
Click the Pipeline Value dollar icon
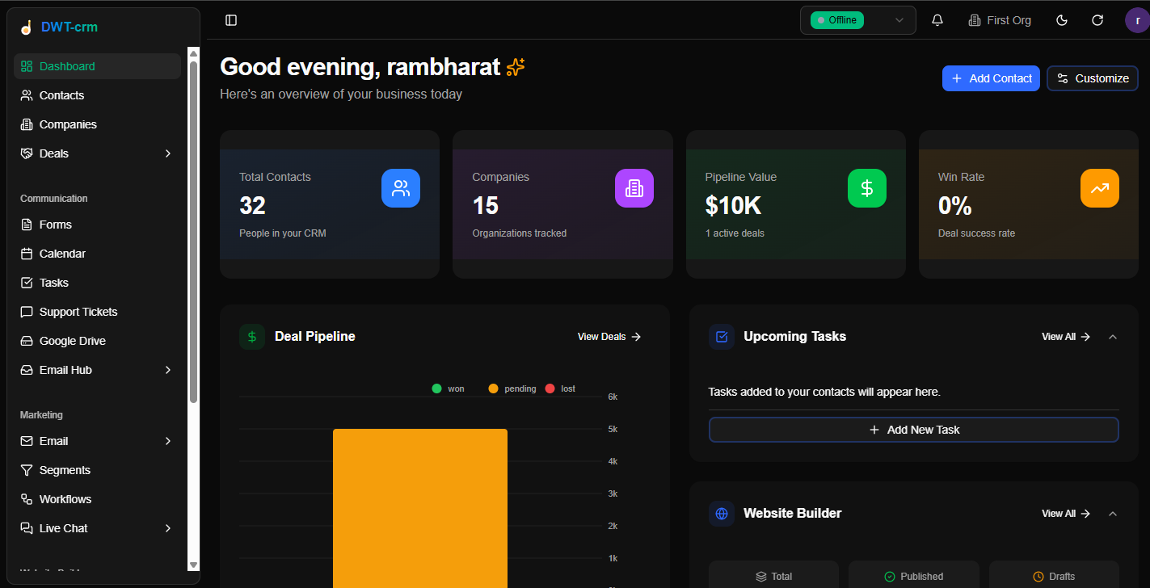(867, 188)
